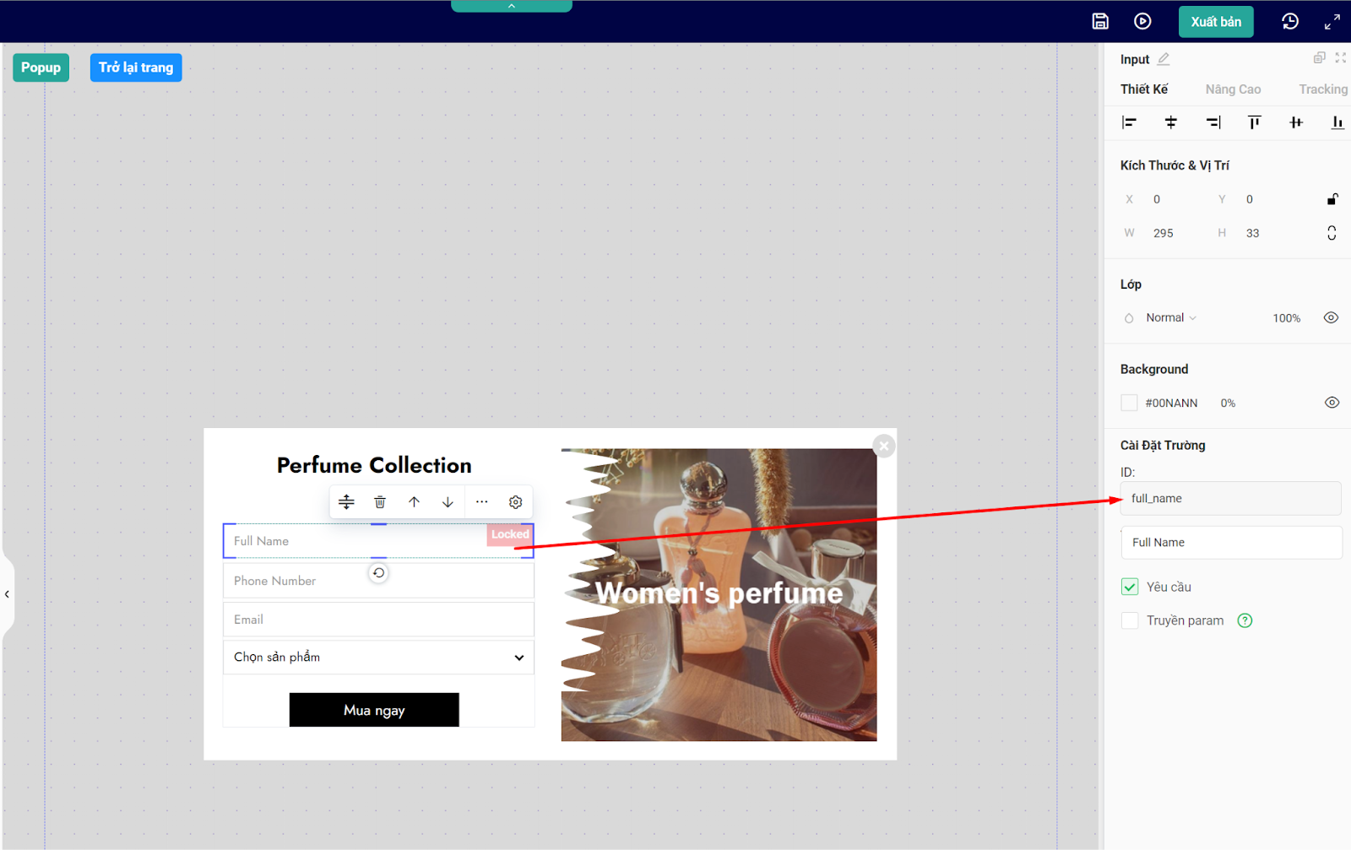This screenshot has width=1351, height=850.
Task: Go back with Trở lại trang button
Action: 136,68
